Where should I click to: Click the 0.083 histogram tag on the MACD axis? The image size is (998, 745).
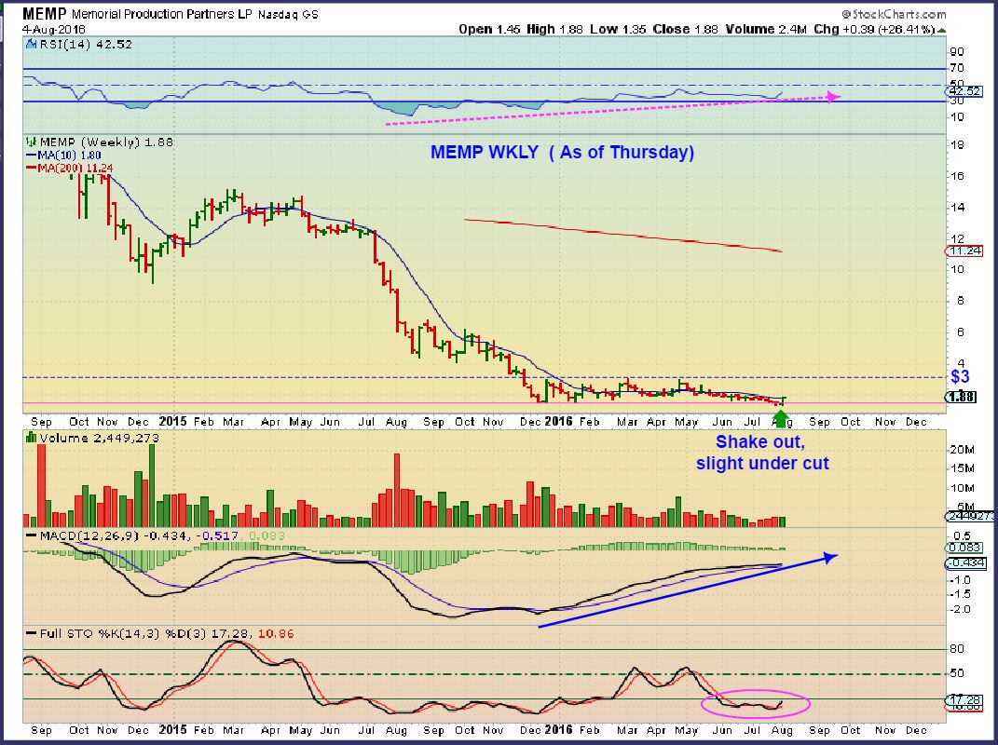964,548
